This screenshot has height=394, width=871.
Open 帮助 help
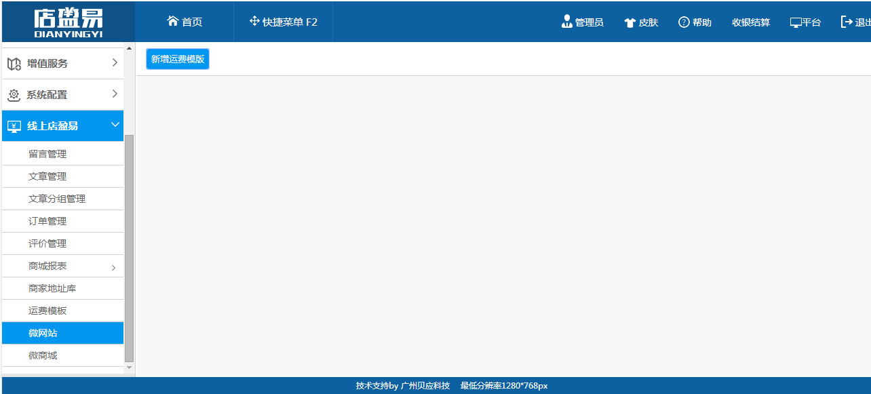695,22
